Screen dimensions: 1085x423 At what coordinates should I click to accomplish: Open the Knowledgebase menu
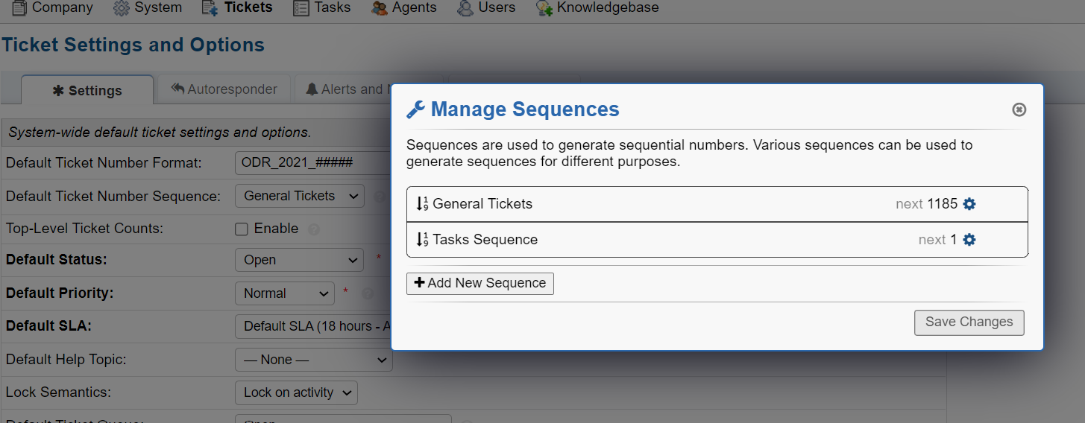(597, 8)
